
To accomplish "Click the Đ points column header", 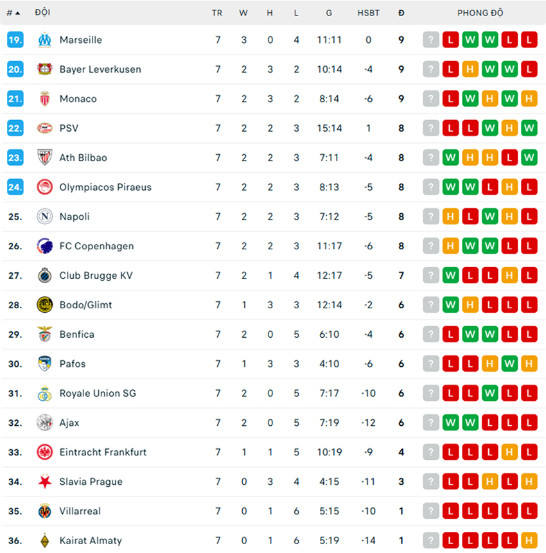I will click(401, 13).
